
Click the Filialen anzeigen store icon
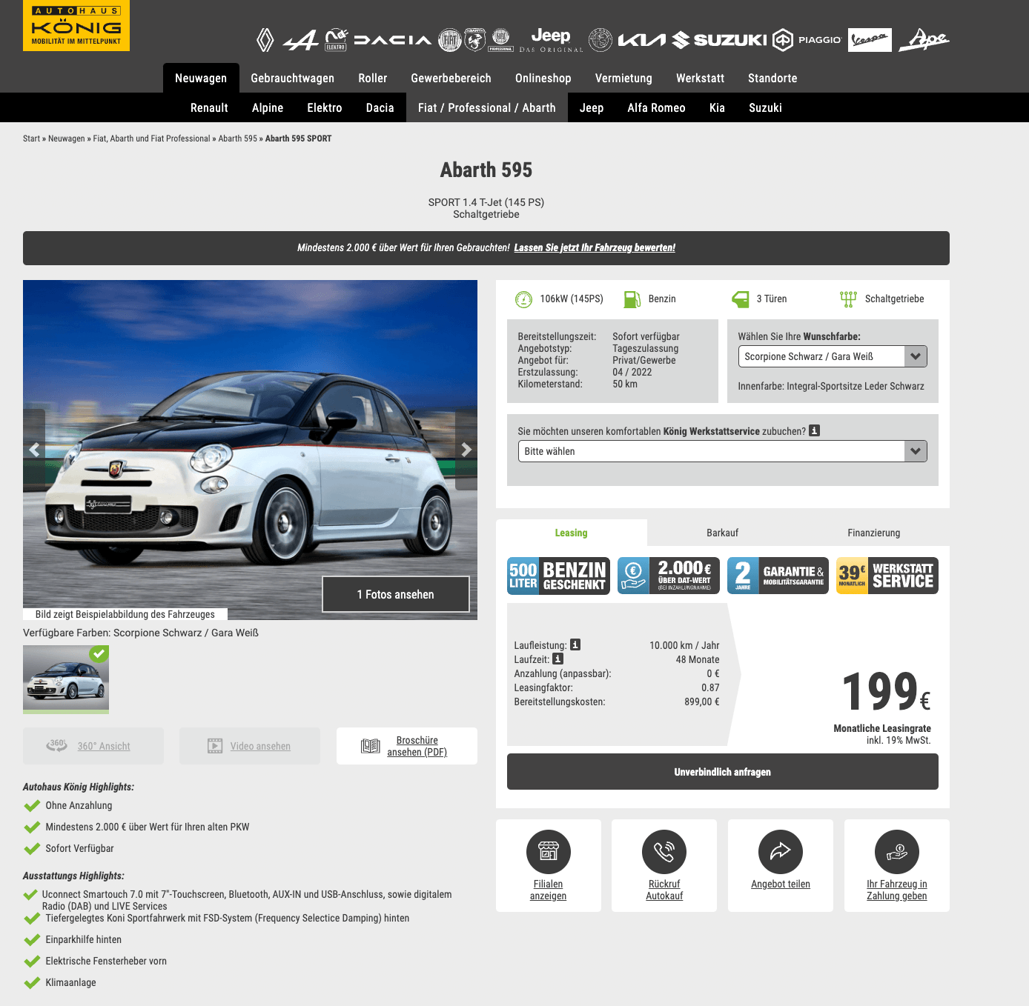coord(549,852)
